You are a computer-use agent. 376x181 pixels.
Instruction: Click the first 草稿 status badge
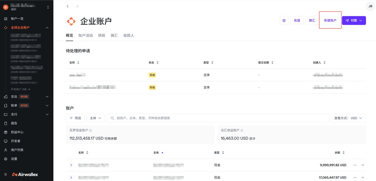152,75
